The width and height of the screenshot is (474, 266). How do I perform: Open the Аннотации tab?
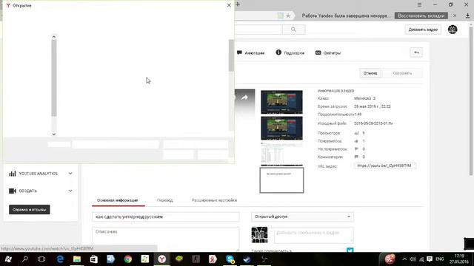(x=250, y=52)
